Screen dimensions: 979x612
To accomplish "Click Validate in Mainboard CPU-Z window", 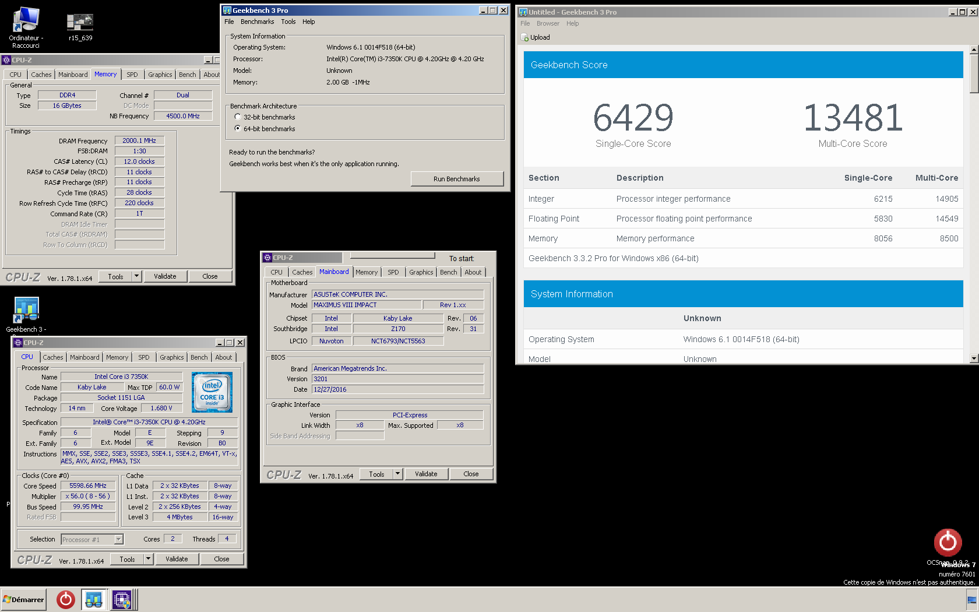I will pyautogui.click(x=426, y=474).
